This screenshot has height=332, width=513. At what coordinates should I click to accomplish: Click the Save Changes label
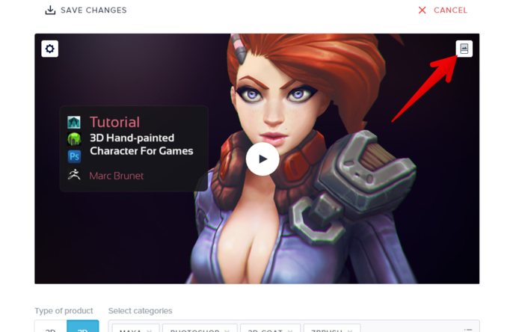pyautogui.click(x=93, y=10)
